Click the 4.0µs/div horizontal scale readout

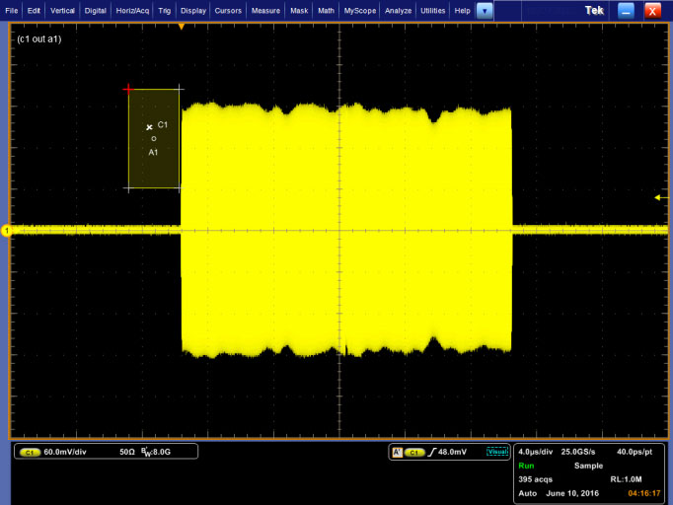(537, 451)
